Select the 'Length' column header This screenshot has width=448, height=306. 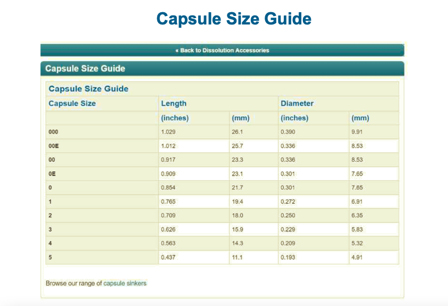[173, 103]
